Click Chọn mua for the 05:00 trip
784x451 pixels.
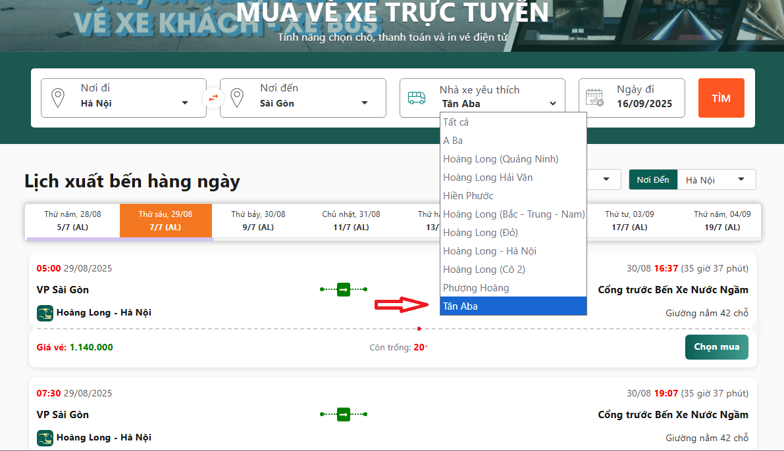pyautogui.click(x=716, y=347)
